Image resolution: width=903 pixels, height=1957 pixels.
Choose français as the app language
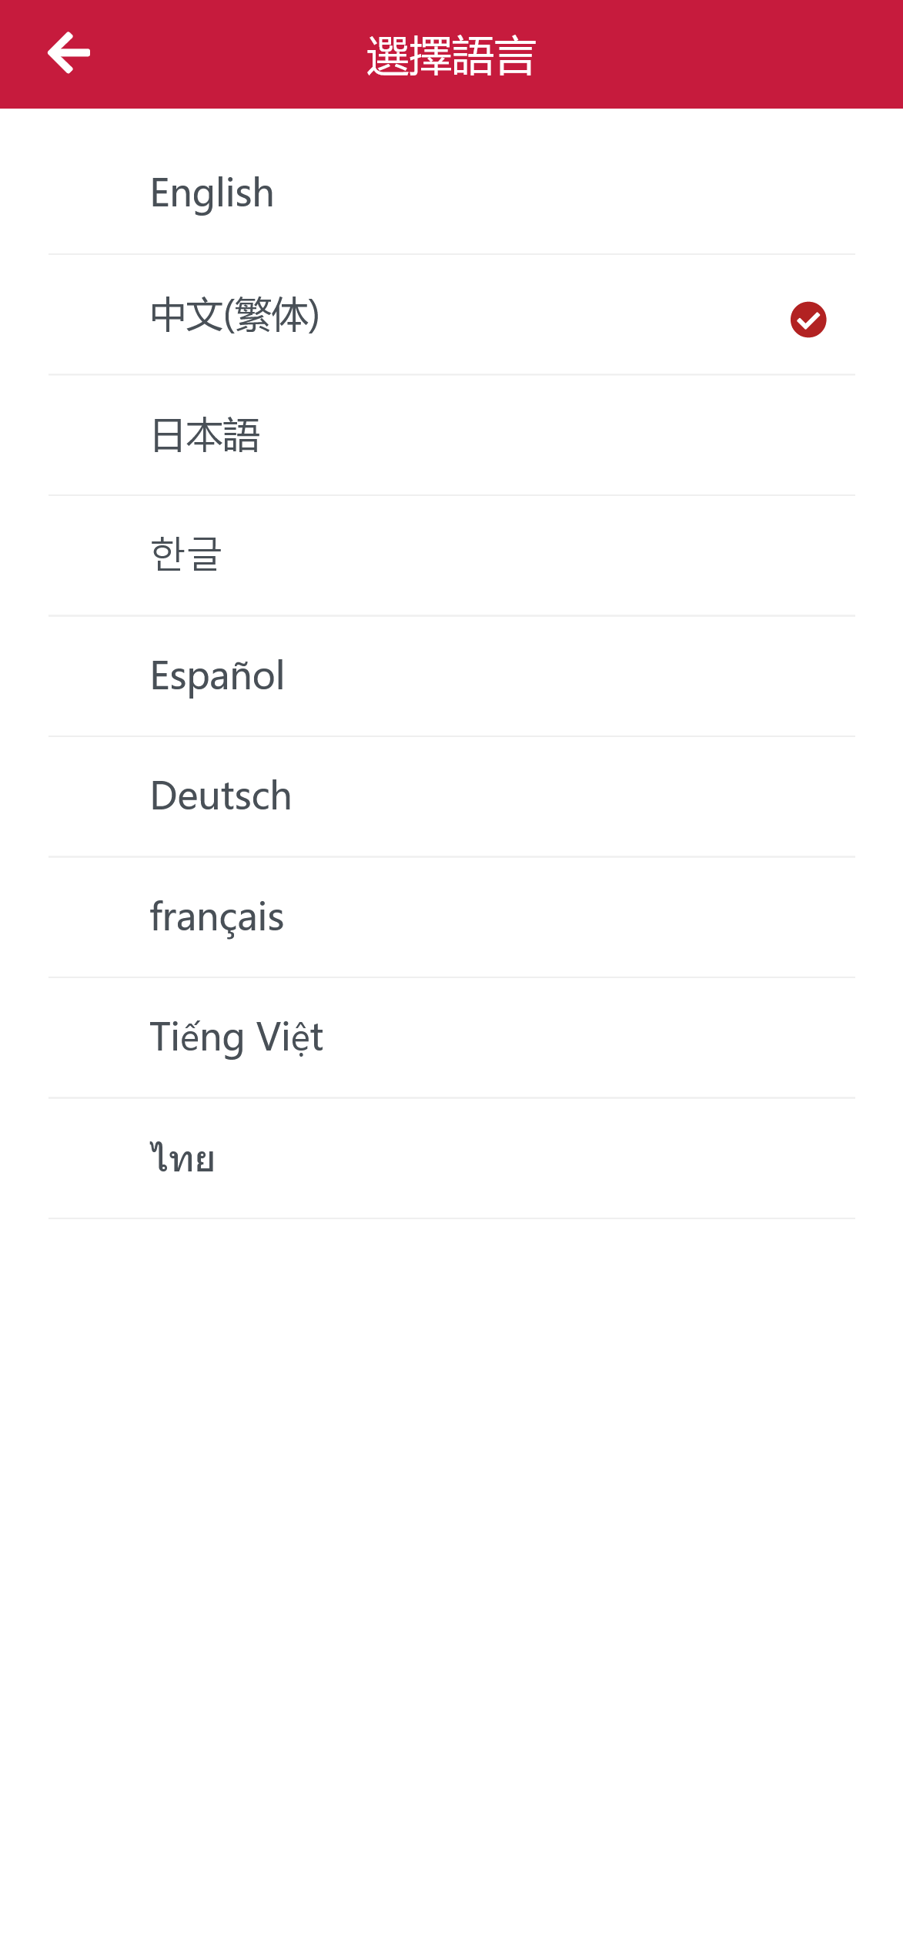(217, 917)
